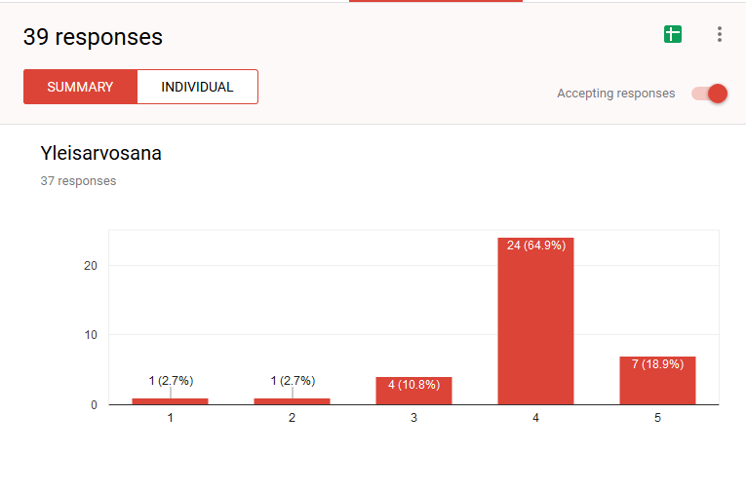Click the "39 responses" heading
Screen dimensions: 746x490
pyautogui.click(x=93, y=37)
